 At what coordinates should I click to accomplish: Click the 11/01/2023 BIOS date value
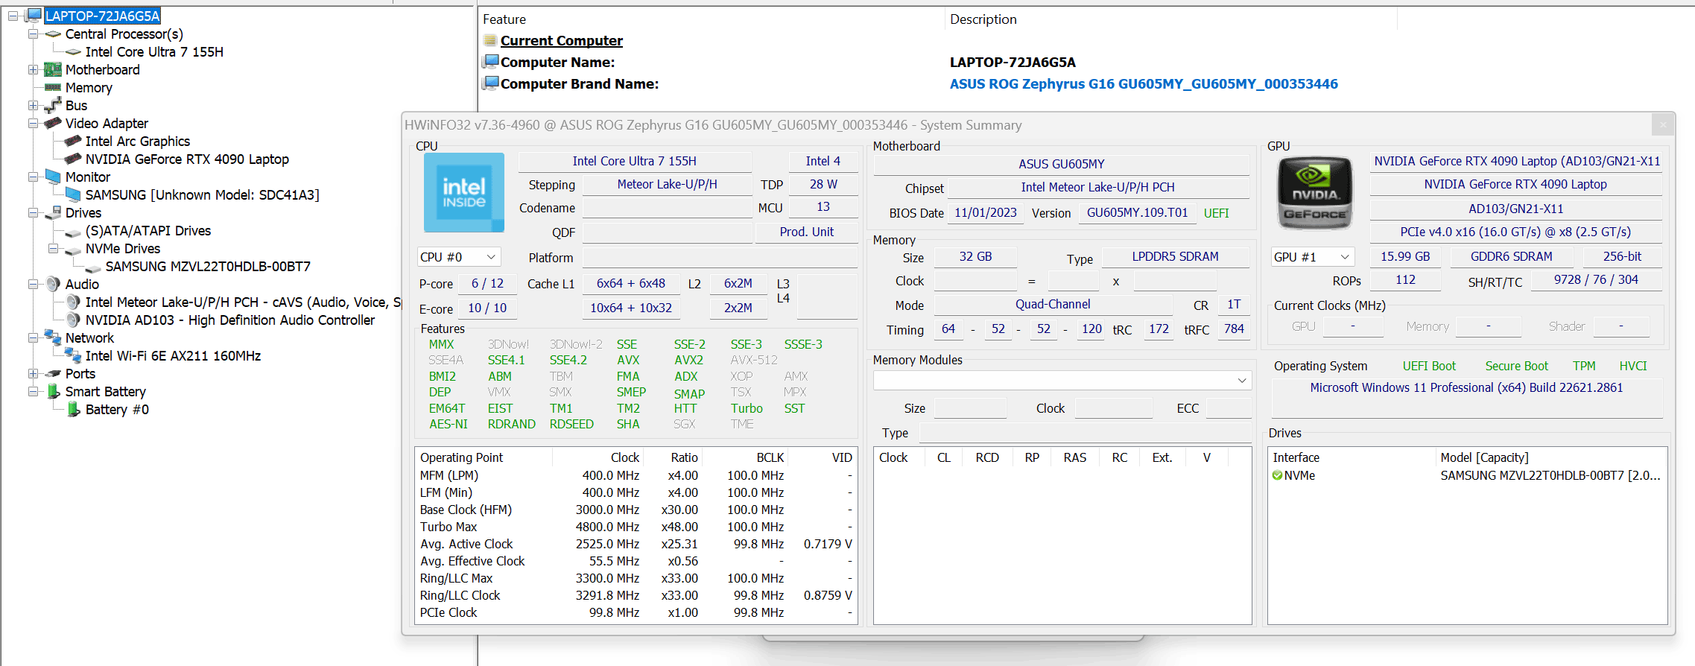(986, 212)
